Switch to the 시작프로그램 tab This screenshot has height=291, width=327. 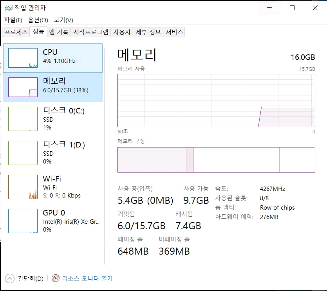[91, 32]
